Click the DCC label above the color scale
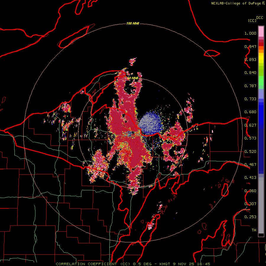This screenshot has width=266, height=266. 259,18
